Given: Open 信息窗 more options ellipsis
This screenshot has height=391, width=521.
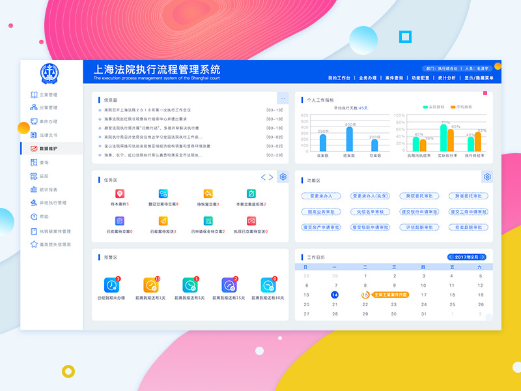Looking at the screenshot, I should 283,98.
